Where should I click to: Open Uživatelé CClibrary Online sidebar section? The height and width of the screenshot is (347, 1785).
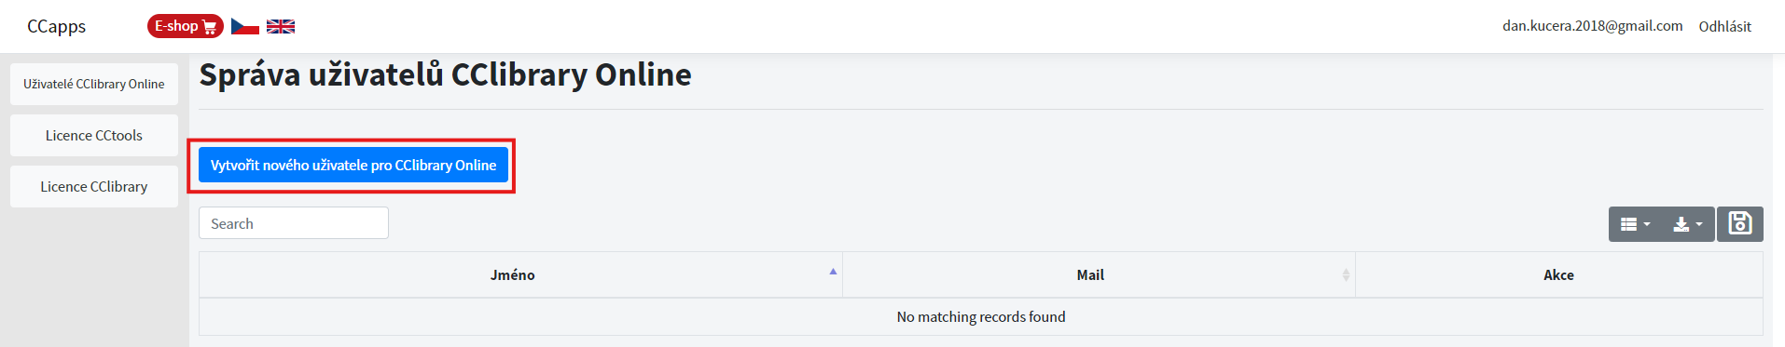pyautogui.click(x=94, y=84)
